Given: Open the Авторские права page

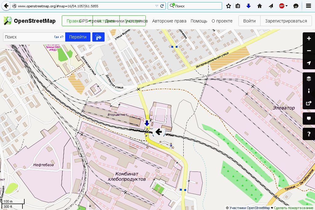Looking at the screenshot, I should point(169,21).
